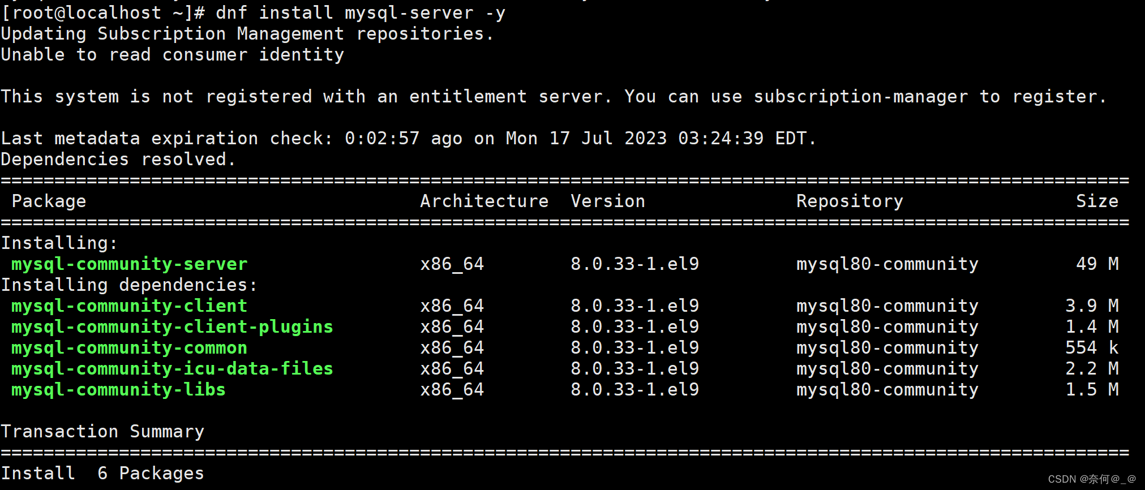Select package name 'mysql-community-server'

(130, 264)
